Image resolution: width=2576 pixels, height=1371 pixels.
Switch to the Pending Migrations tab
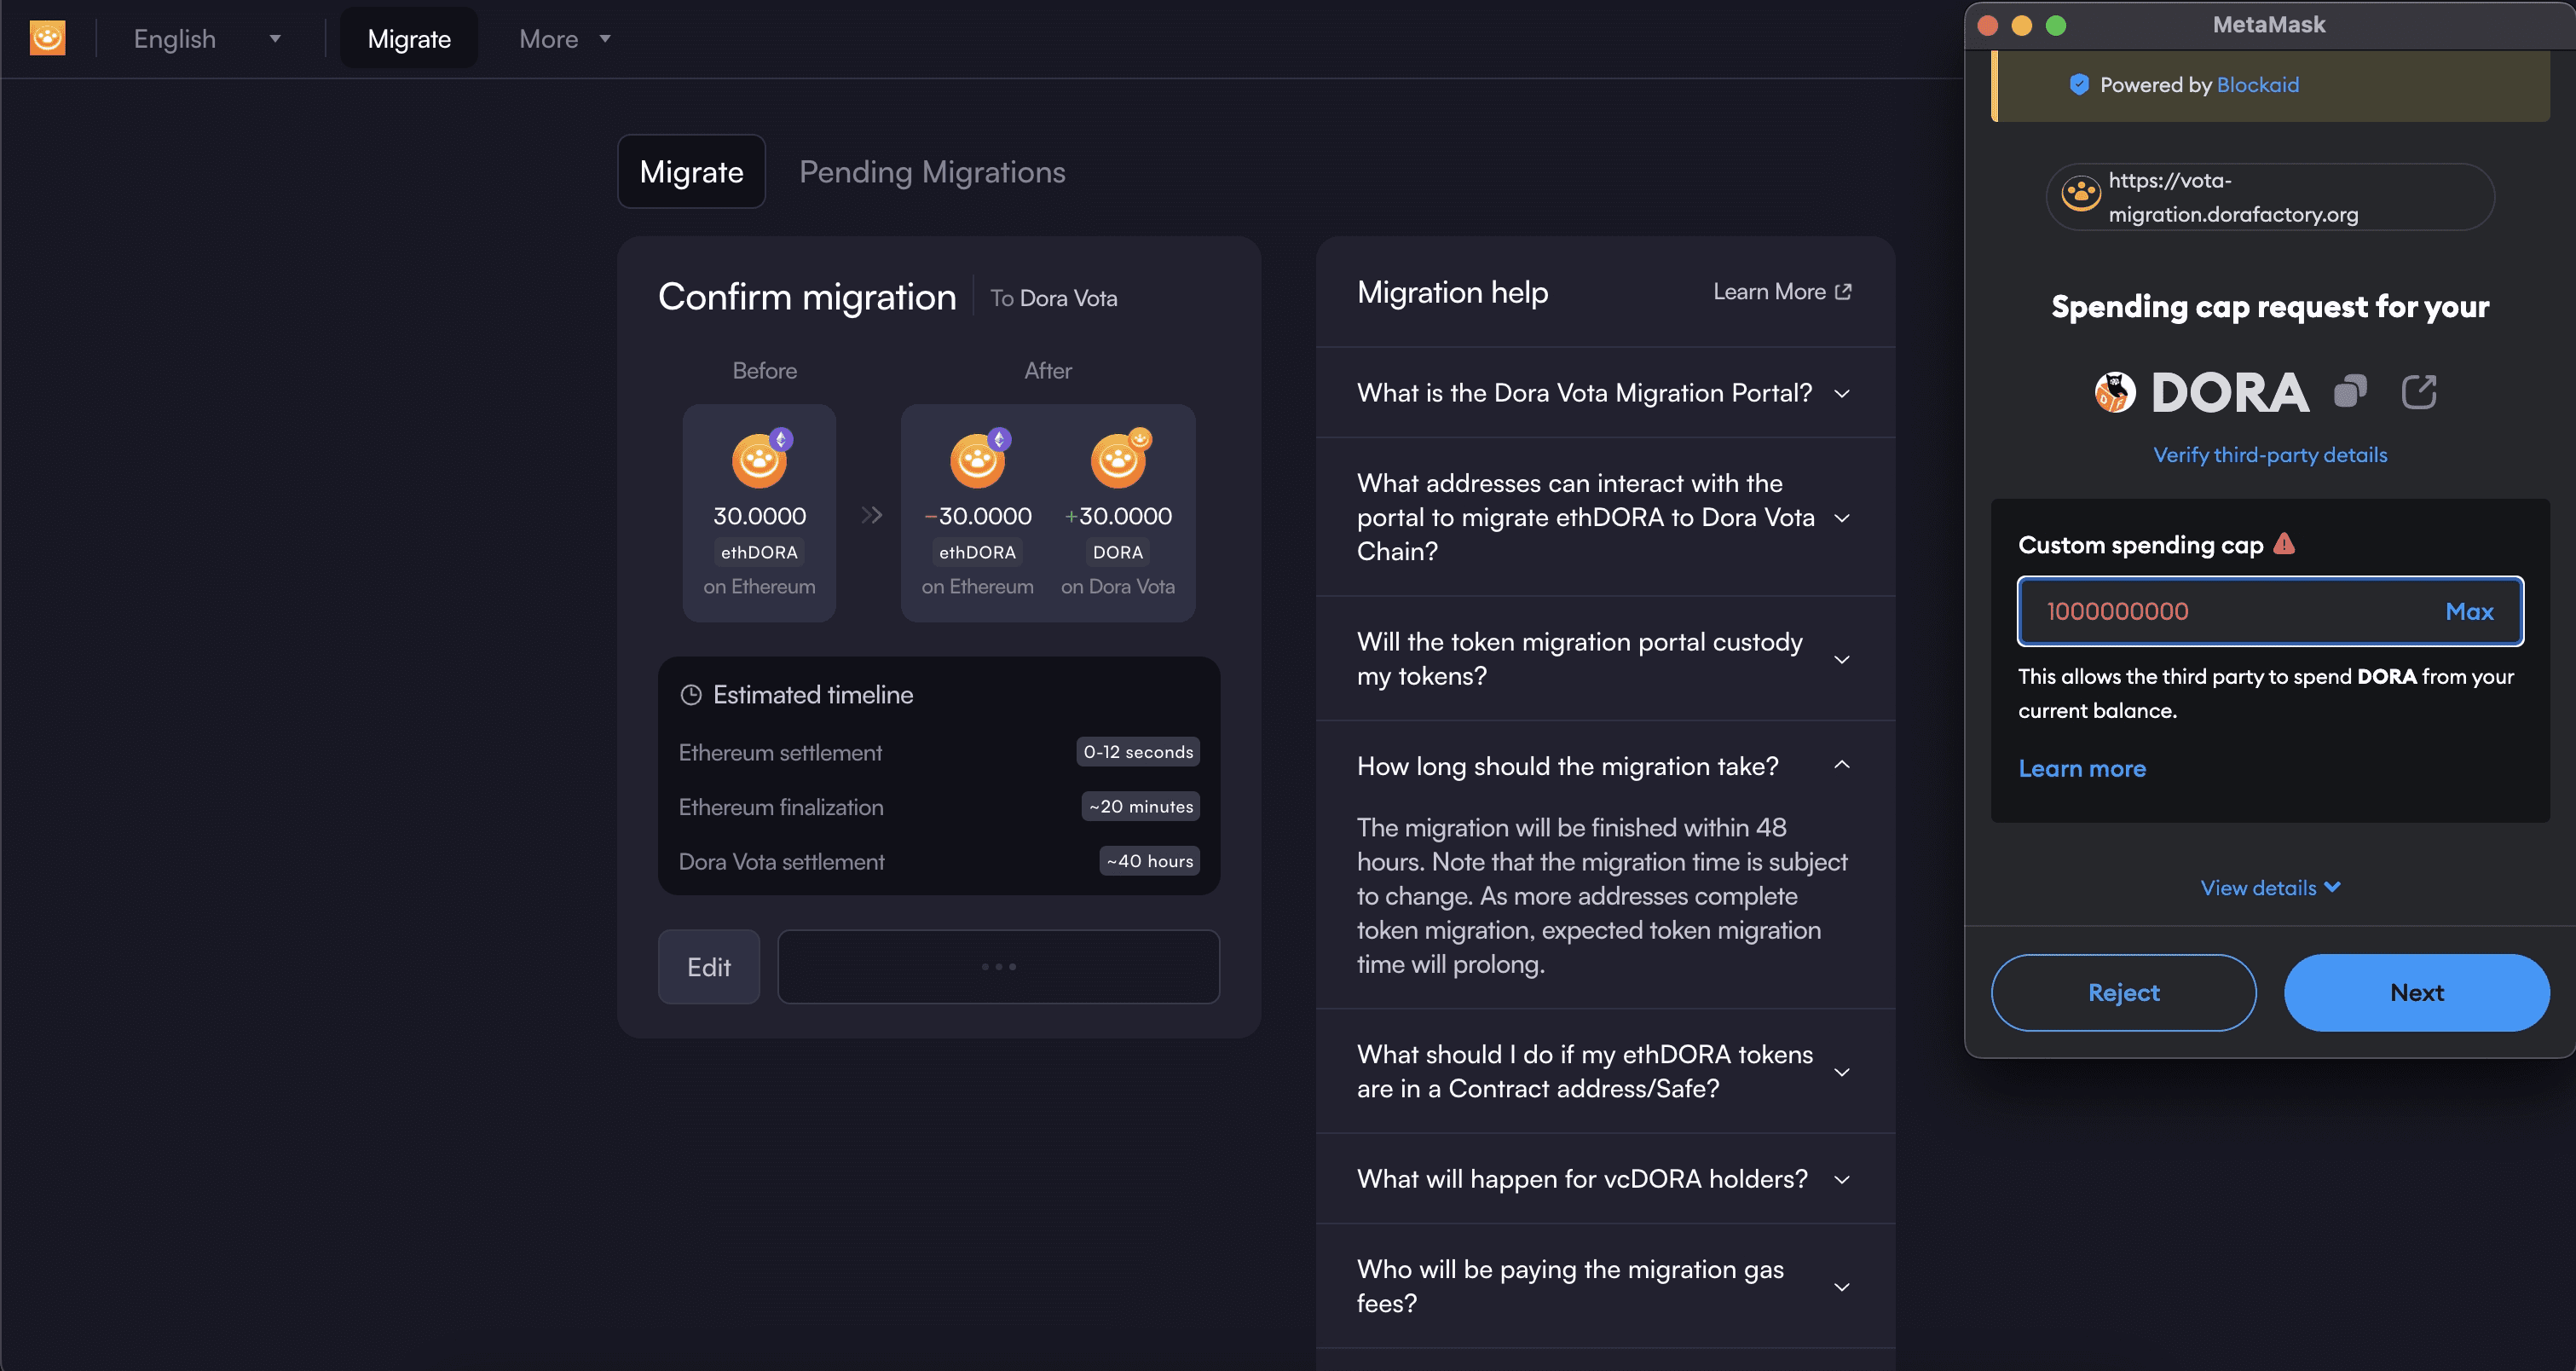932,172
